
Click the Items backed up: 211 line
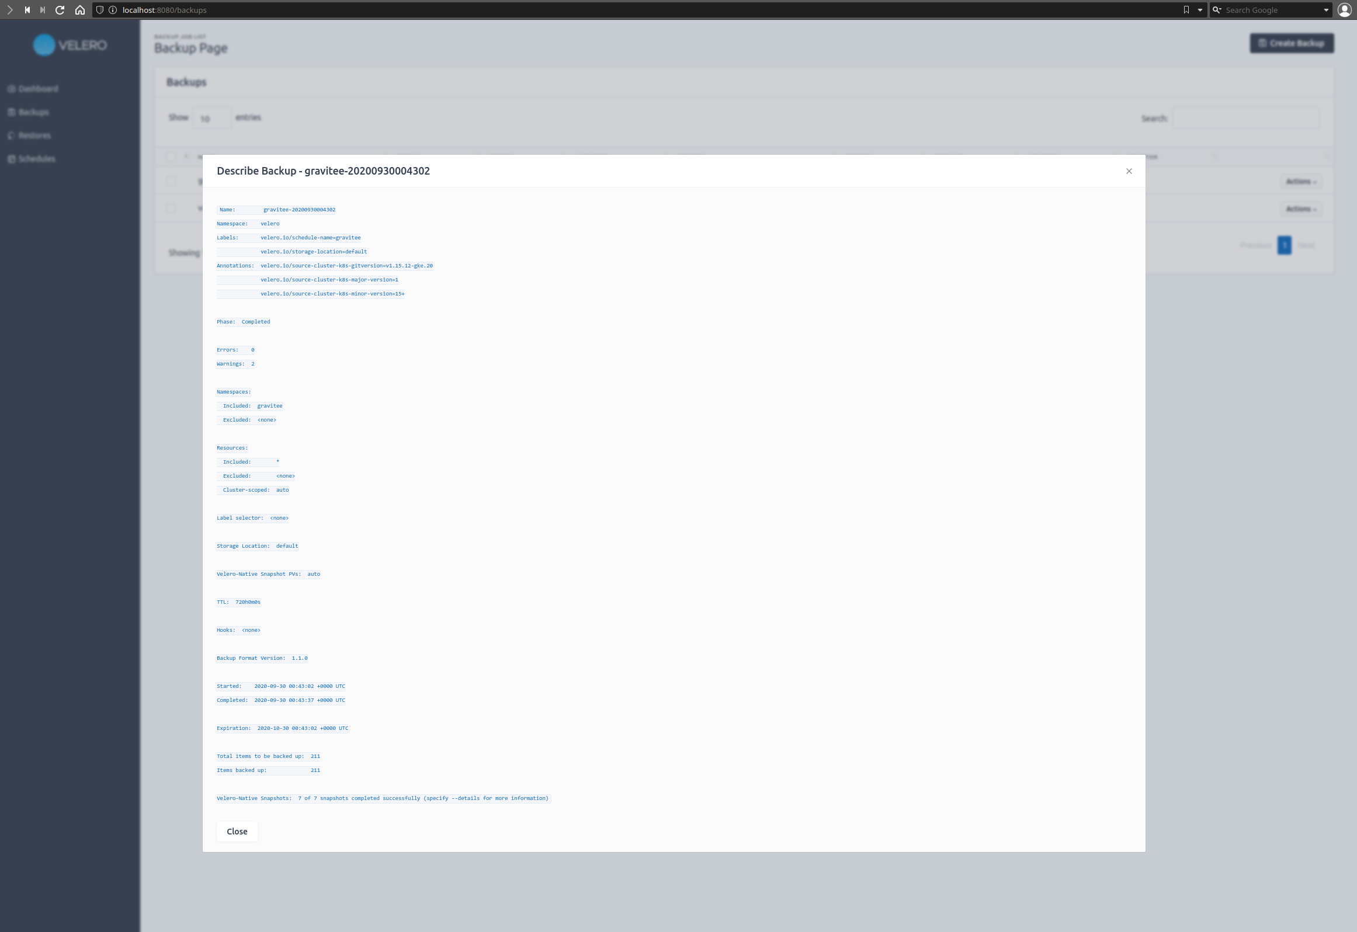[269, 770]
